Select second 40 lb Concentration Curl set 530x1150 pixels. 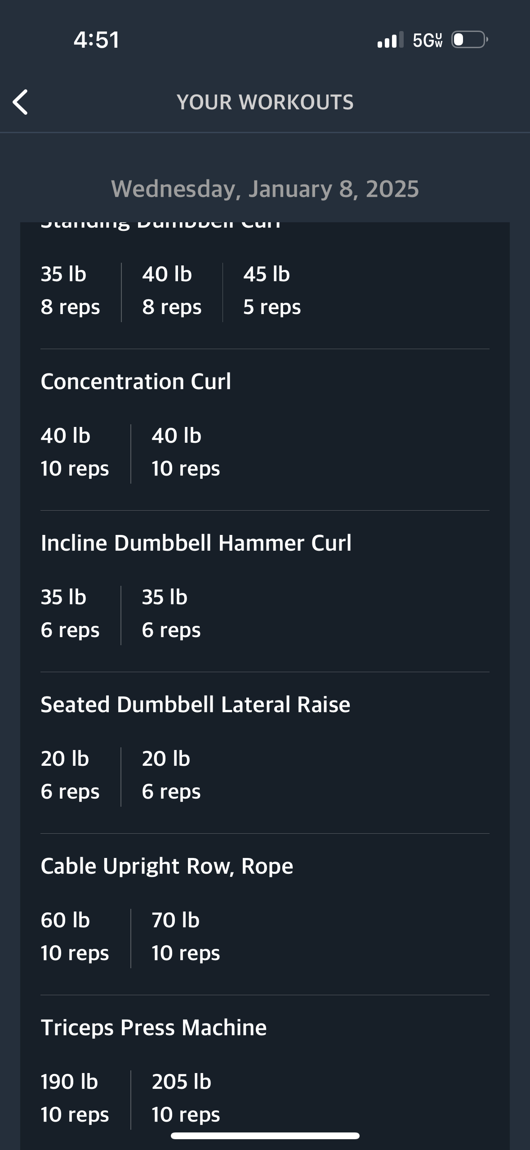click(x=185, y=452)
